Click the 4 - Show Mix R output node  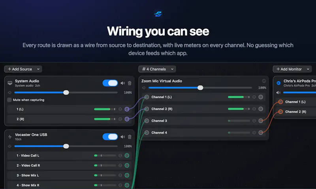[127, 185]
